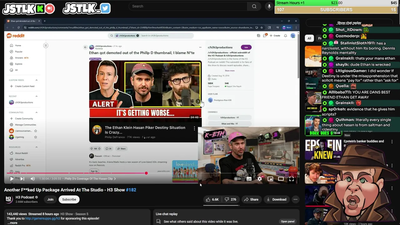The width and height of the screenshot is (400, 225).
Task: Open r/h3h3productions under Recent
Action: [x=21, y=102]
